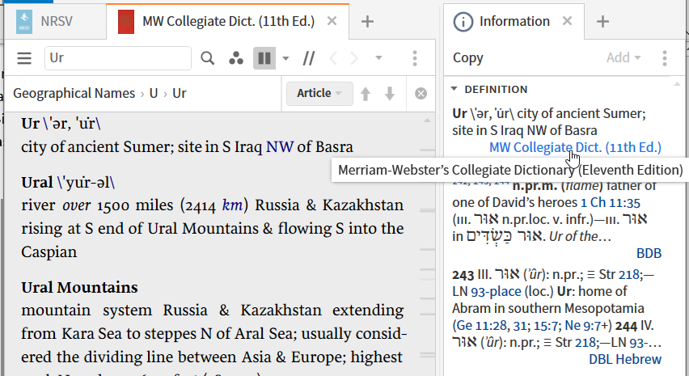Click the LN 93-place link
The height and width of the screenshot is (376, 689).
point(496,291)
